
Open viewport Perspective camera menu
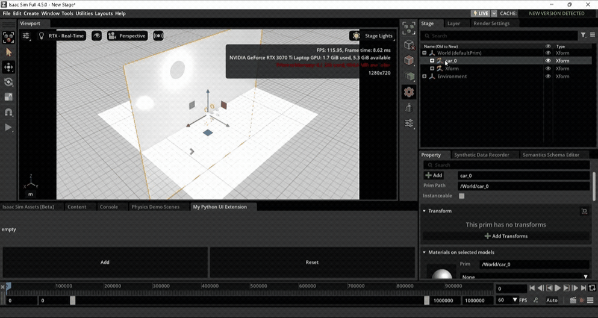click(x=128, y=36)
